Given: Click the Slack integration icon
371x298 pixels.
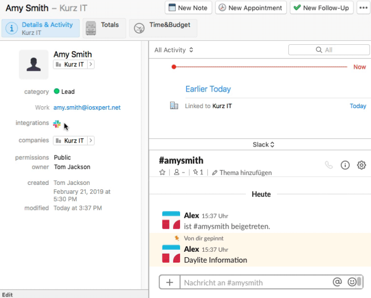Looking at the screenshot, I should 57,124.
